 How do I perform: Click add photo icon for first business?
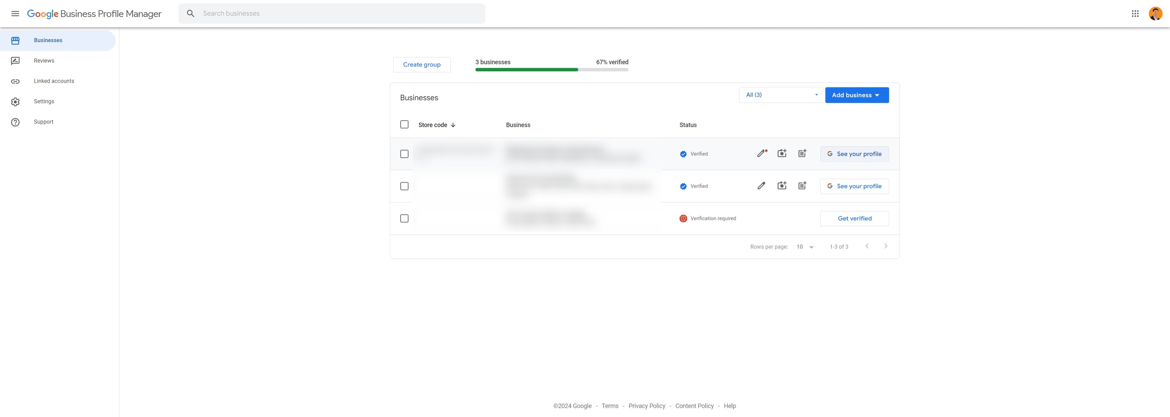(x=782, y=153)
